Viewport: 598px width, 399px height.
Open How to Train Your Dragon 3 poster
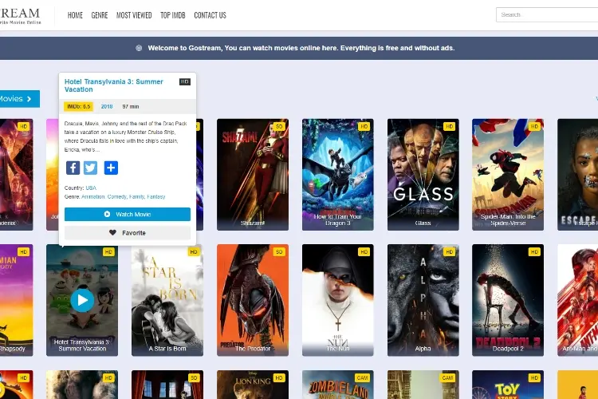point(337,175)
